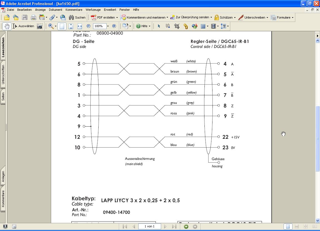Enable Facing pages layout in status bar
The width and height of the screenshot is (320, 231).
coord(315,227)
